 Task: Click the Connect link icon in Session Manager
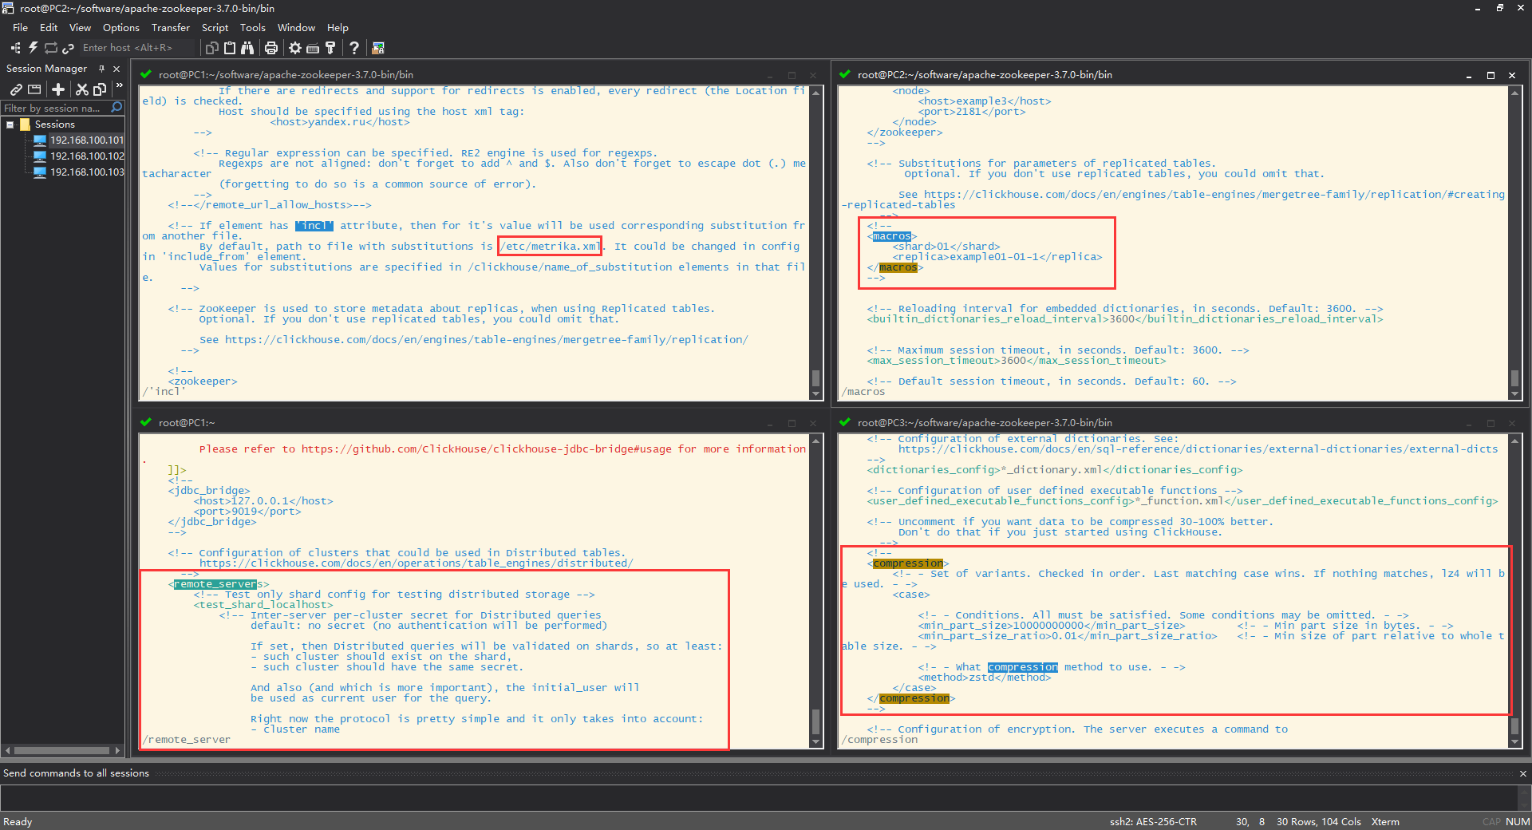pyautogui.click(x=16, y=89)
